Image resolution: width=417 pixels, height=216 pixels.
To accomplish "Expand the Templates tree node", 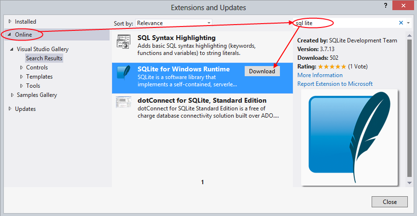I will (x=22, y=77).
